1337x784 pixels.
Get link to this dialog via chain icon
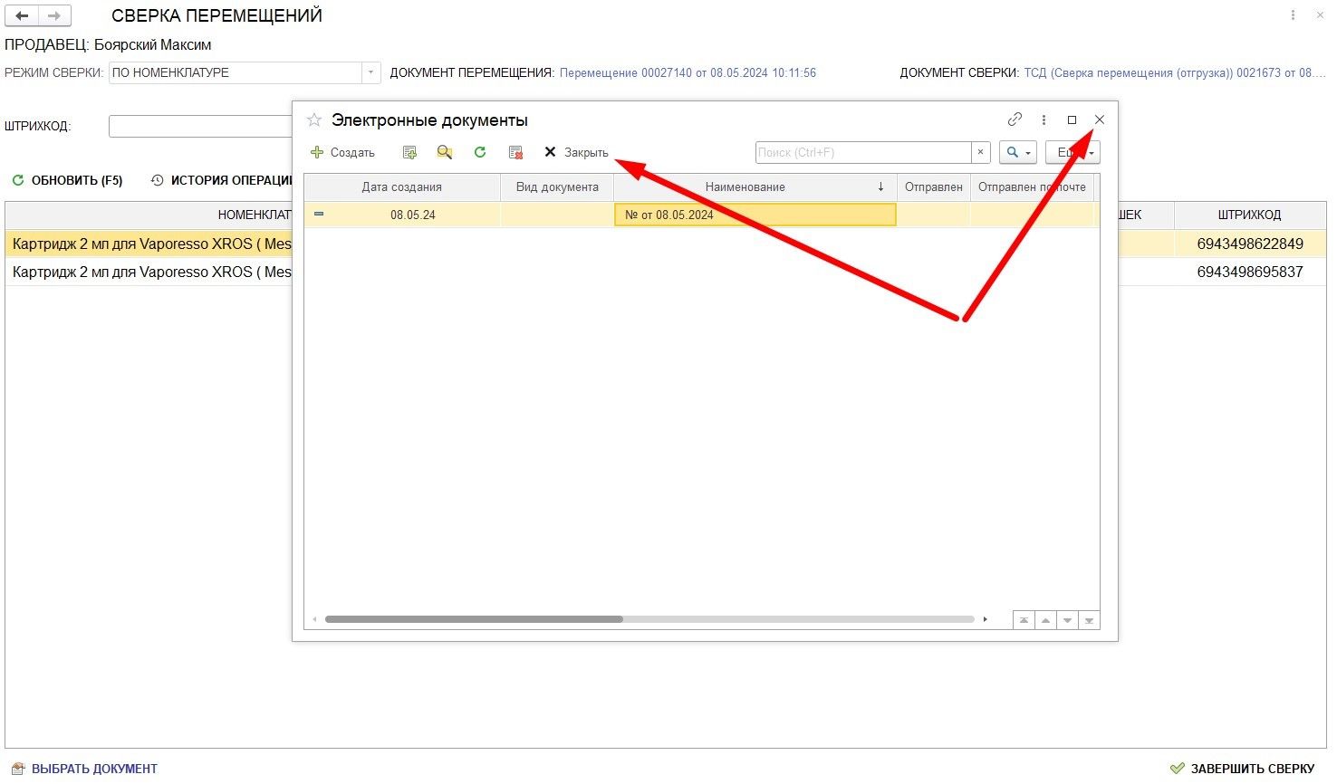1015,120
